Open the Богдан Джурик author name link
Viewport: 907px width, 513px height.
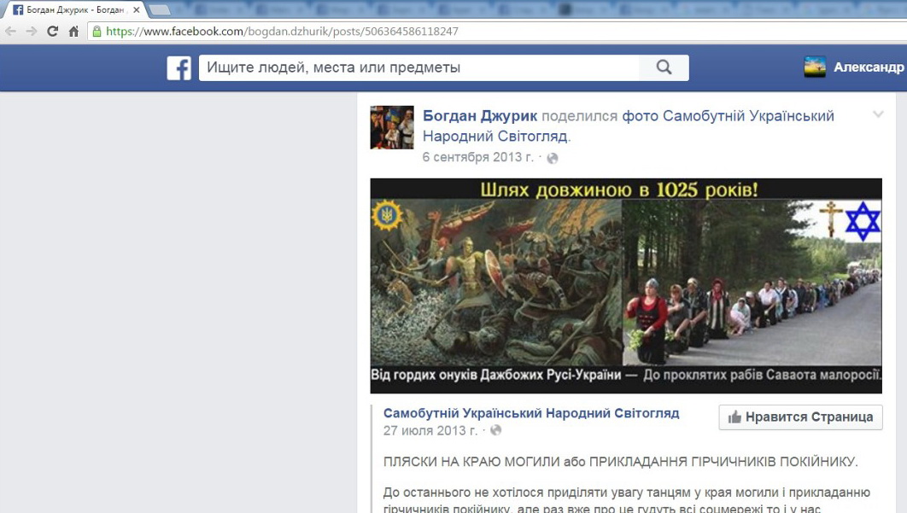click(x=480, y=116)
